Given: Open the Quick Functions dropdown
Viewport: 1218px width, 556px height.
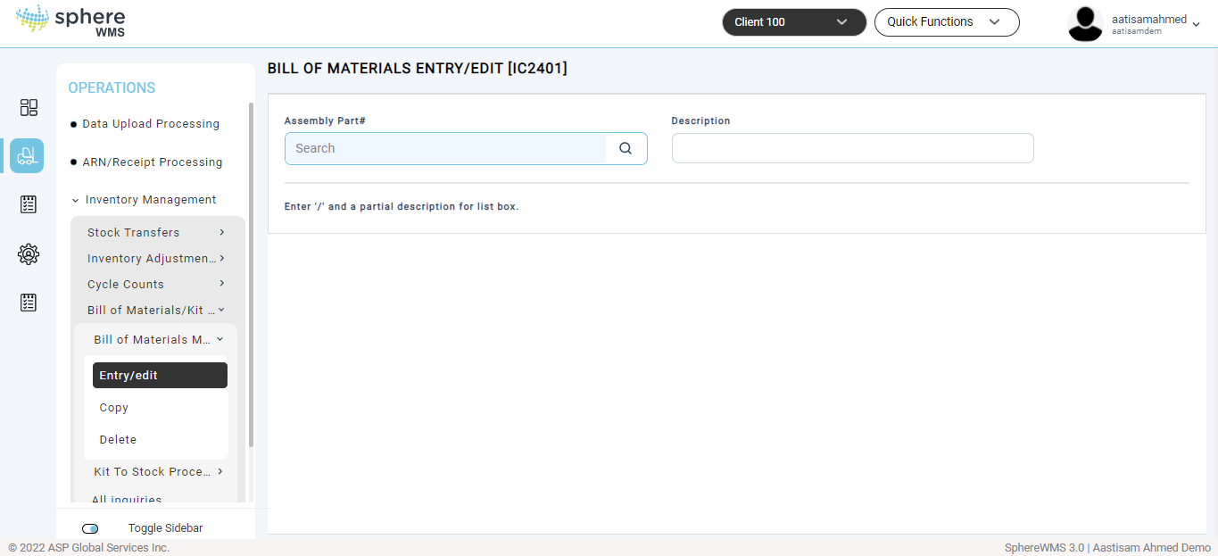Looking at the screenshot, I should pyautogui.click(x=947, y=22).
